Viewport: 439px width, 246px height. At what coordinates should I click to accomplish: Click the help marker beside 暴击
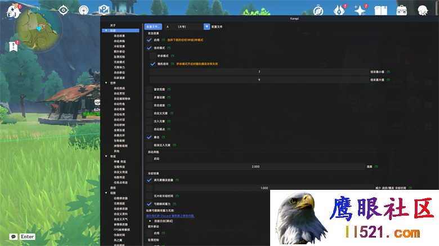tap(164, 137)
